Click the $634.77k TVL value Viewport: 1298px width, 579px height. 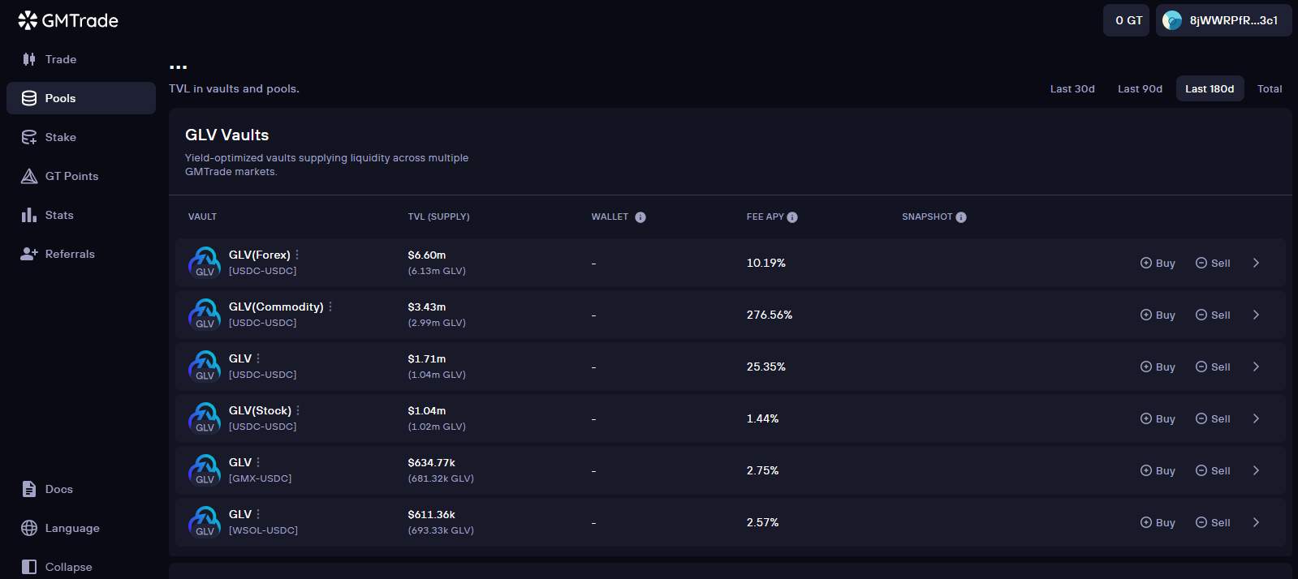pyautogui.click(x=431, y=462)
